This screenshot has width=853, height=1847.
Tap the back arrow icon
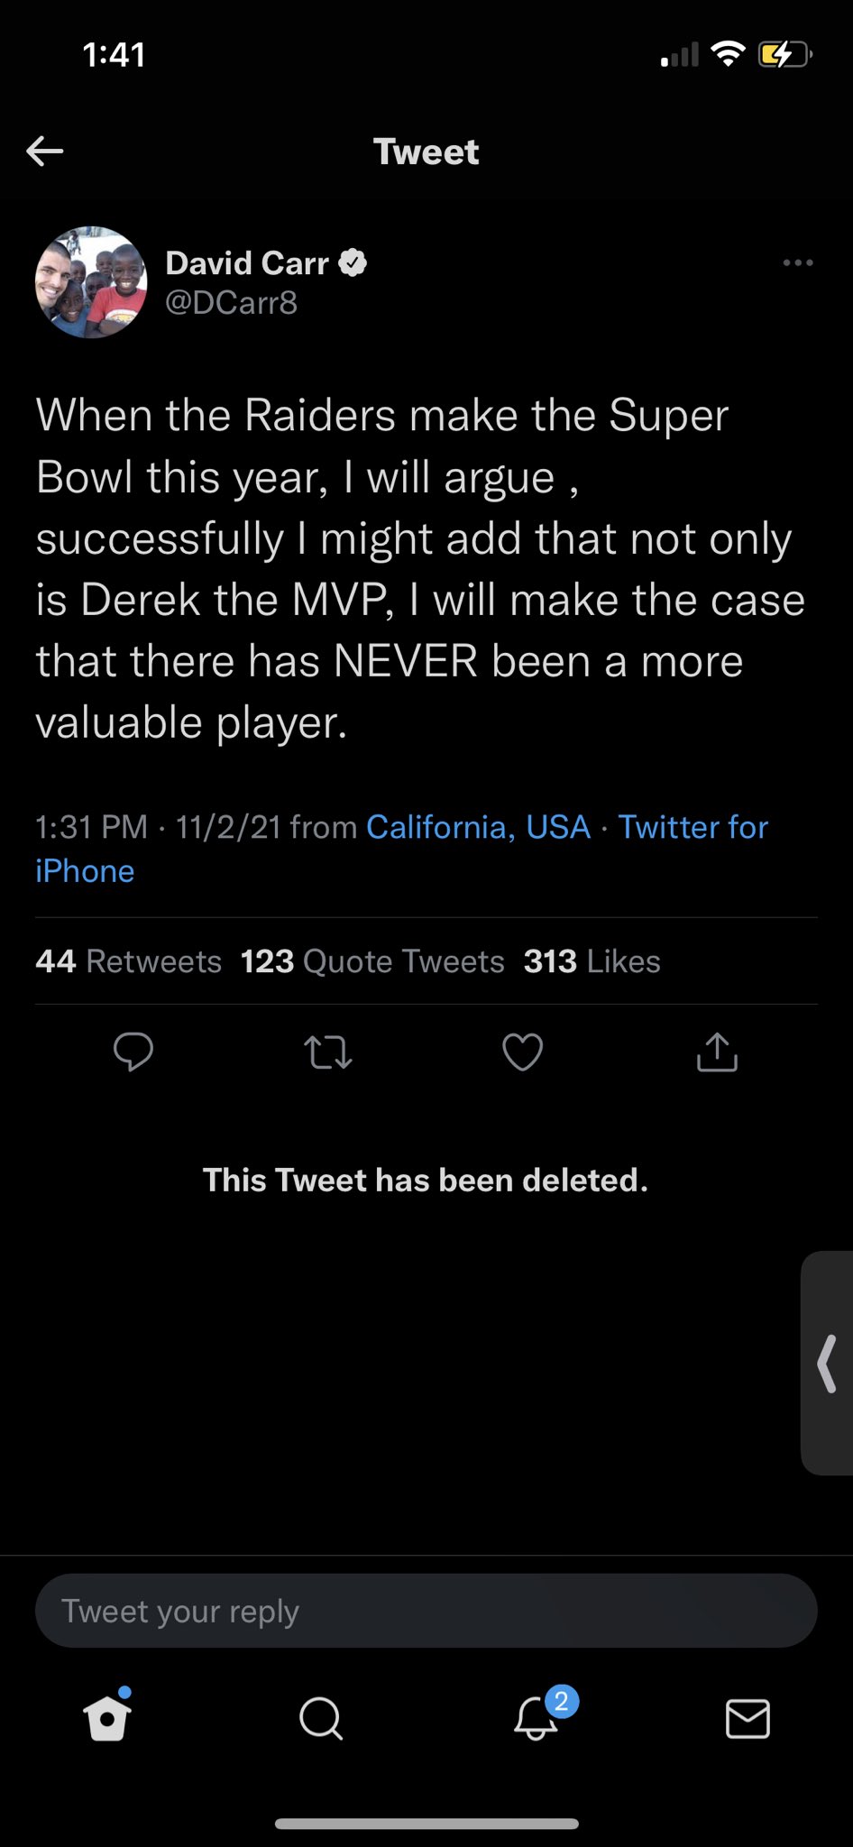[45, 151]
